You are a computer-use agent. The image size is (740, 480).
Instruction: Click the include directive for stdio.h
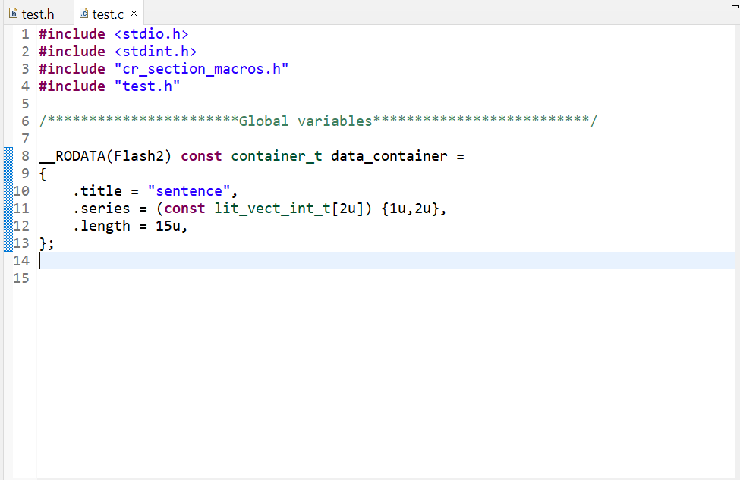114,33
